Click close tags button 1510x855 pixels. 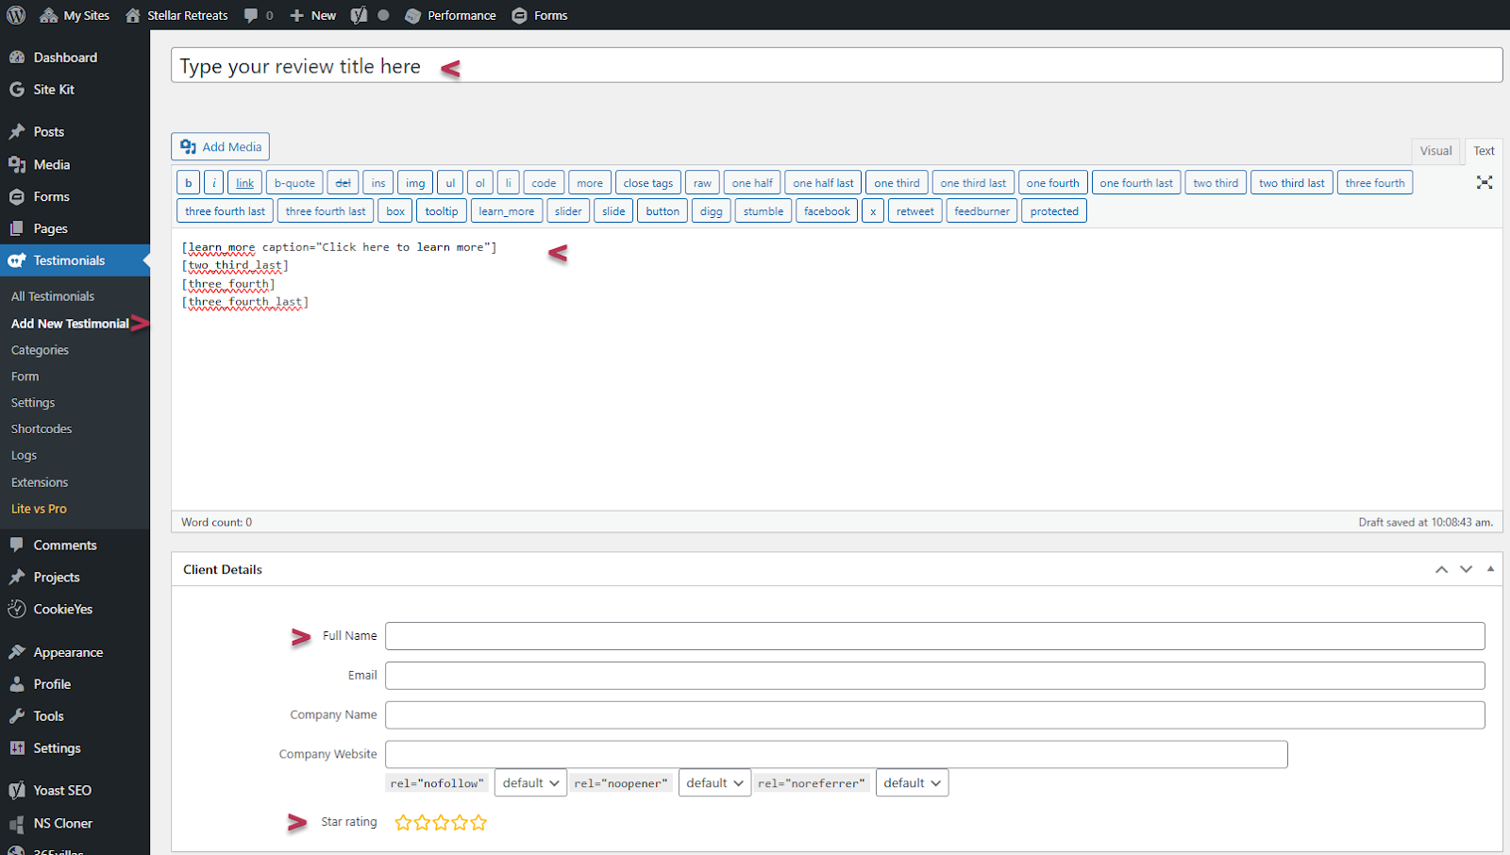(x=648, y=183)
